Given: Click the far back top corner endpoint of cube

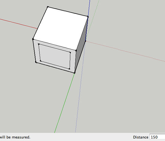Looking at the screenshot, I should pyautogui.click(x=48, y=7).
